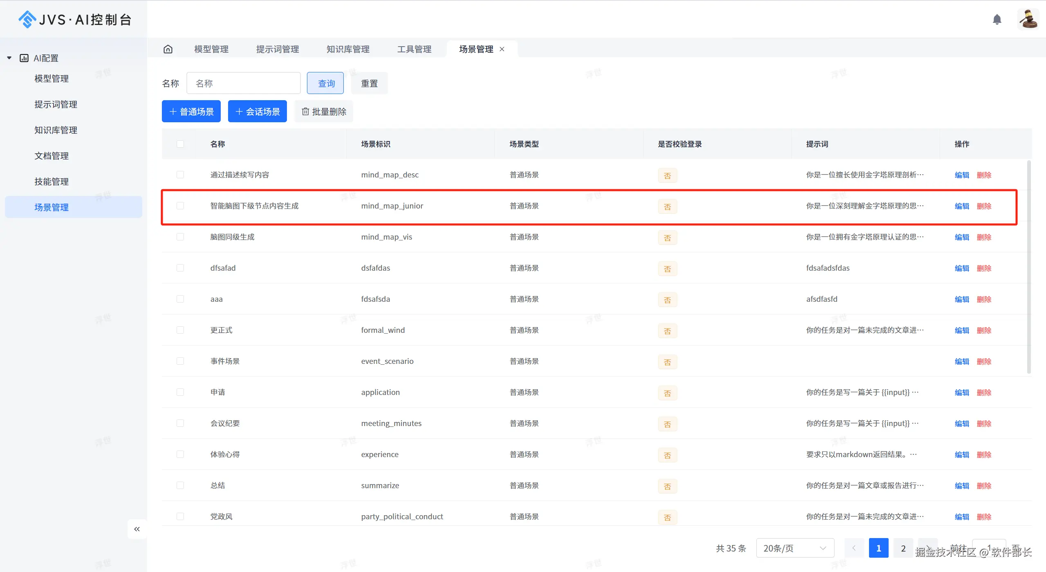Close the 场景管理 tab
The width and height of the screenshot is (1046, 572).
point(502,49)
